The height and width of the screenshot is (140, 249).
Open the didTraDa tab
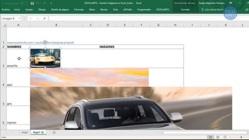pyautogui.click(x=128, y=9)
